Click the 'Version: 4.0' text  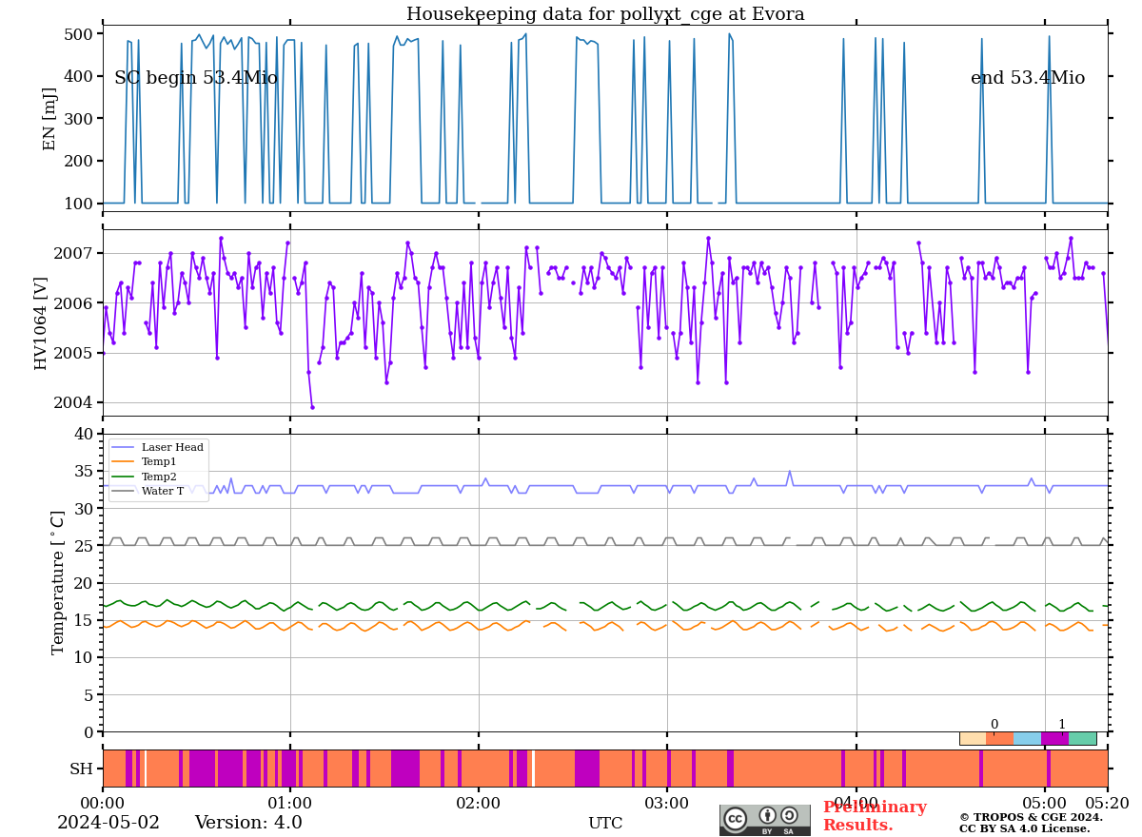(x=248, y=823)
